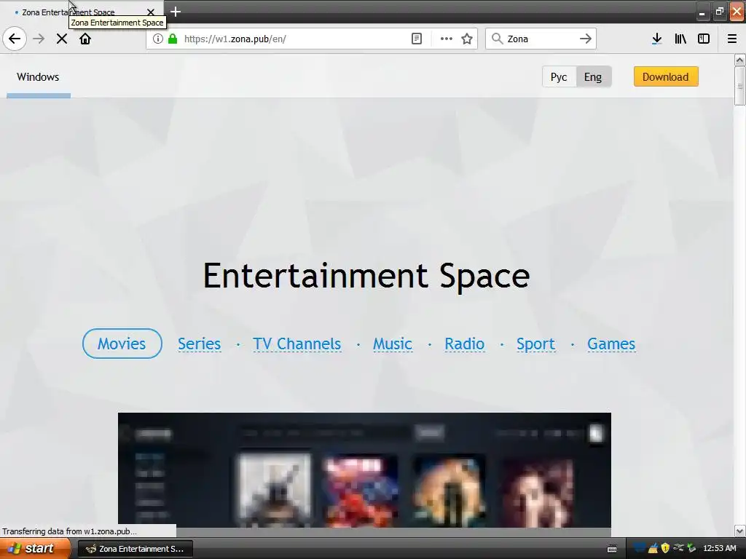Click the search magnifier icon
Screen dimensions: 746x559
pos(497,39)
